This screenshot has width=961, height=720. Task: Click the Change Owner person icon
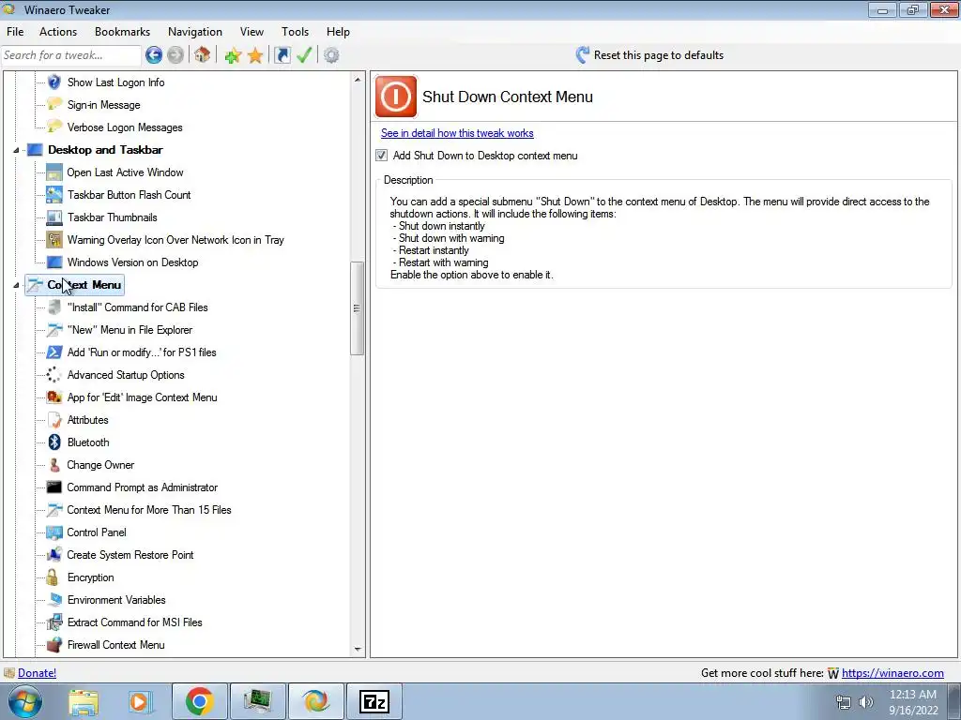[53, 465]
